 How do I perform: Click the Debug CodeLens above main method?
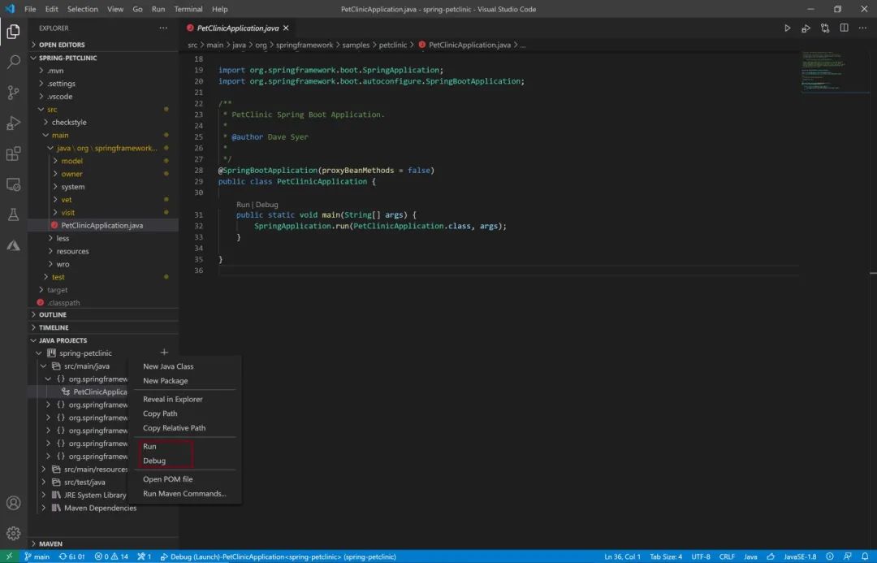tap(267, 204)
